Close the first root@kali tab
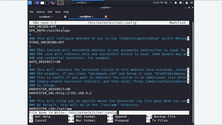Screen dimensions: 222x125 [65, 17]
